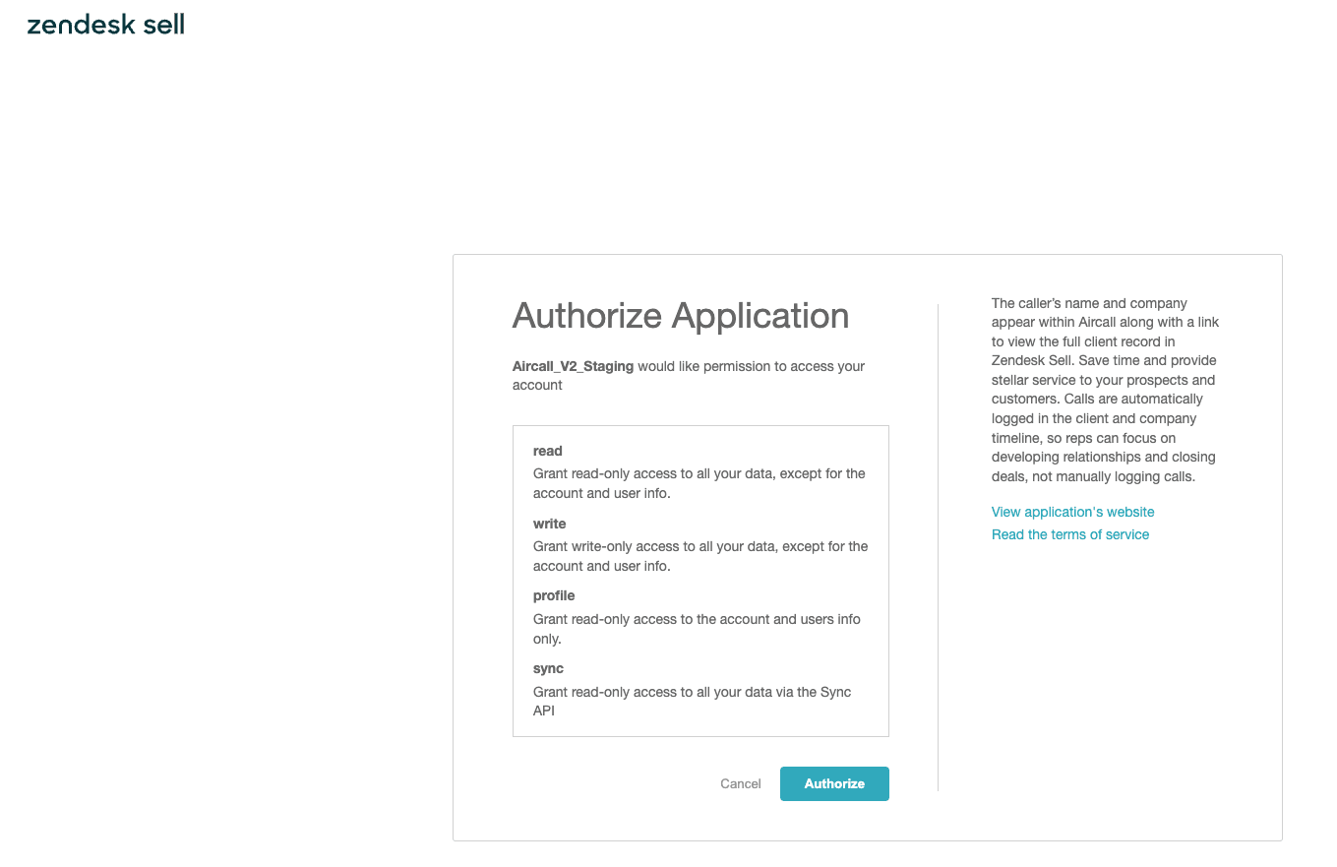
Task: Click the Authorize Application heading
Action: (x=680, y=316)
